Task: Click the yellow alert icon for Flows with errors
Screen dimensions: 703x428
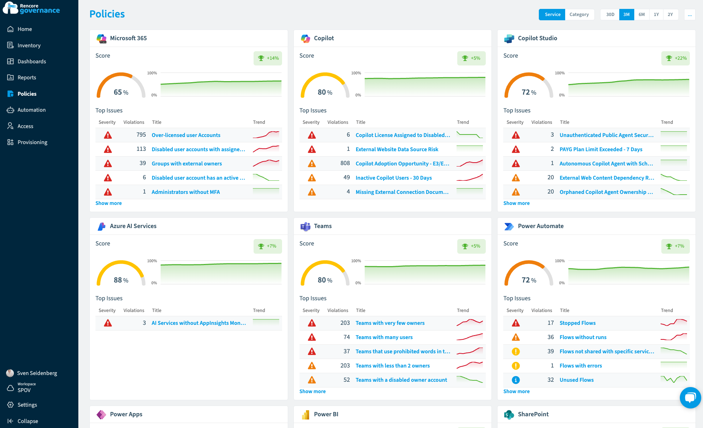Action: click(516, 366)
